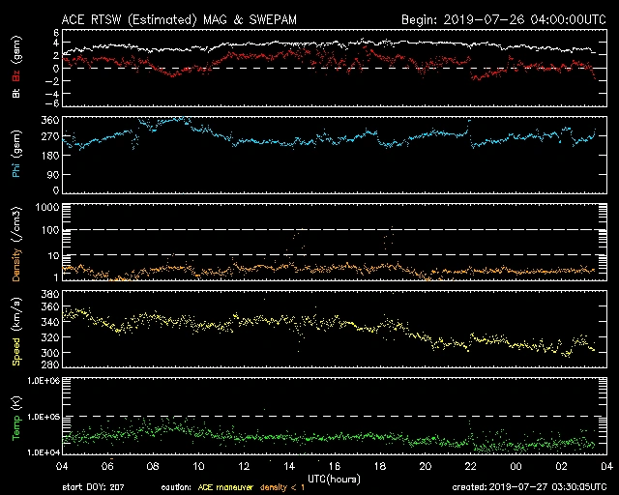This screenshot has height=495, width=619.
Task: Click the 'Phi (gsm)' axis label
Action: tap(16, 154)
